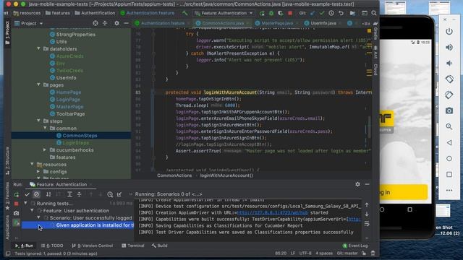This screenshot has width=463, height=260.
Task: Collapse the dataholders folder
Action: (x=38, y=48)
